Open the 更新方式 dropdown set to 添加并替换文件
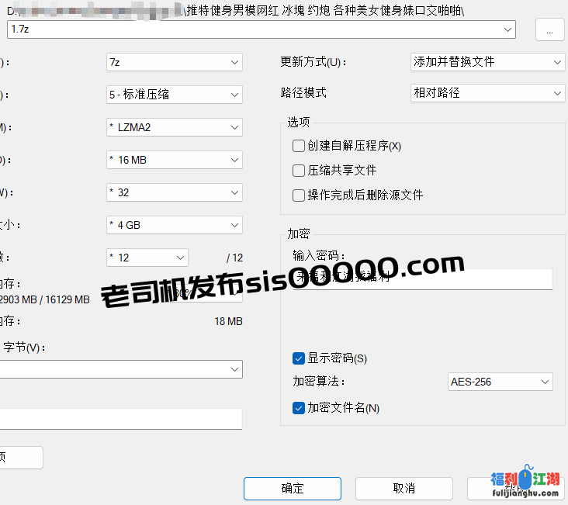Image resolution: width=568 pixels, height=505 pixels. click(557, 62)
